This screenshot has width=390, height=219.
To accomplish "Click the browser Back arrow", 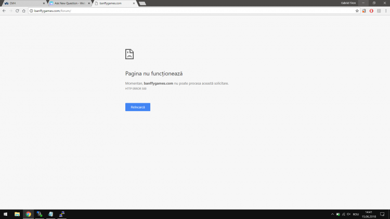I will 4,10.
